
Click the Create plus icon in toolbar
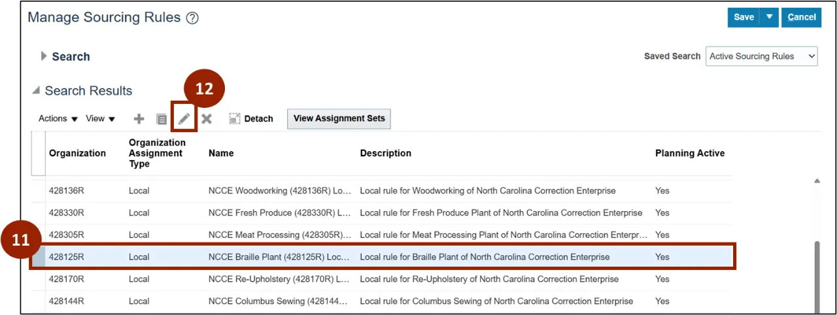tap(139, 118)
